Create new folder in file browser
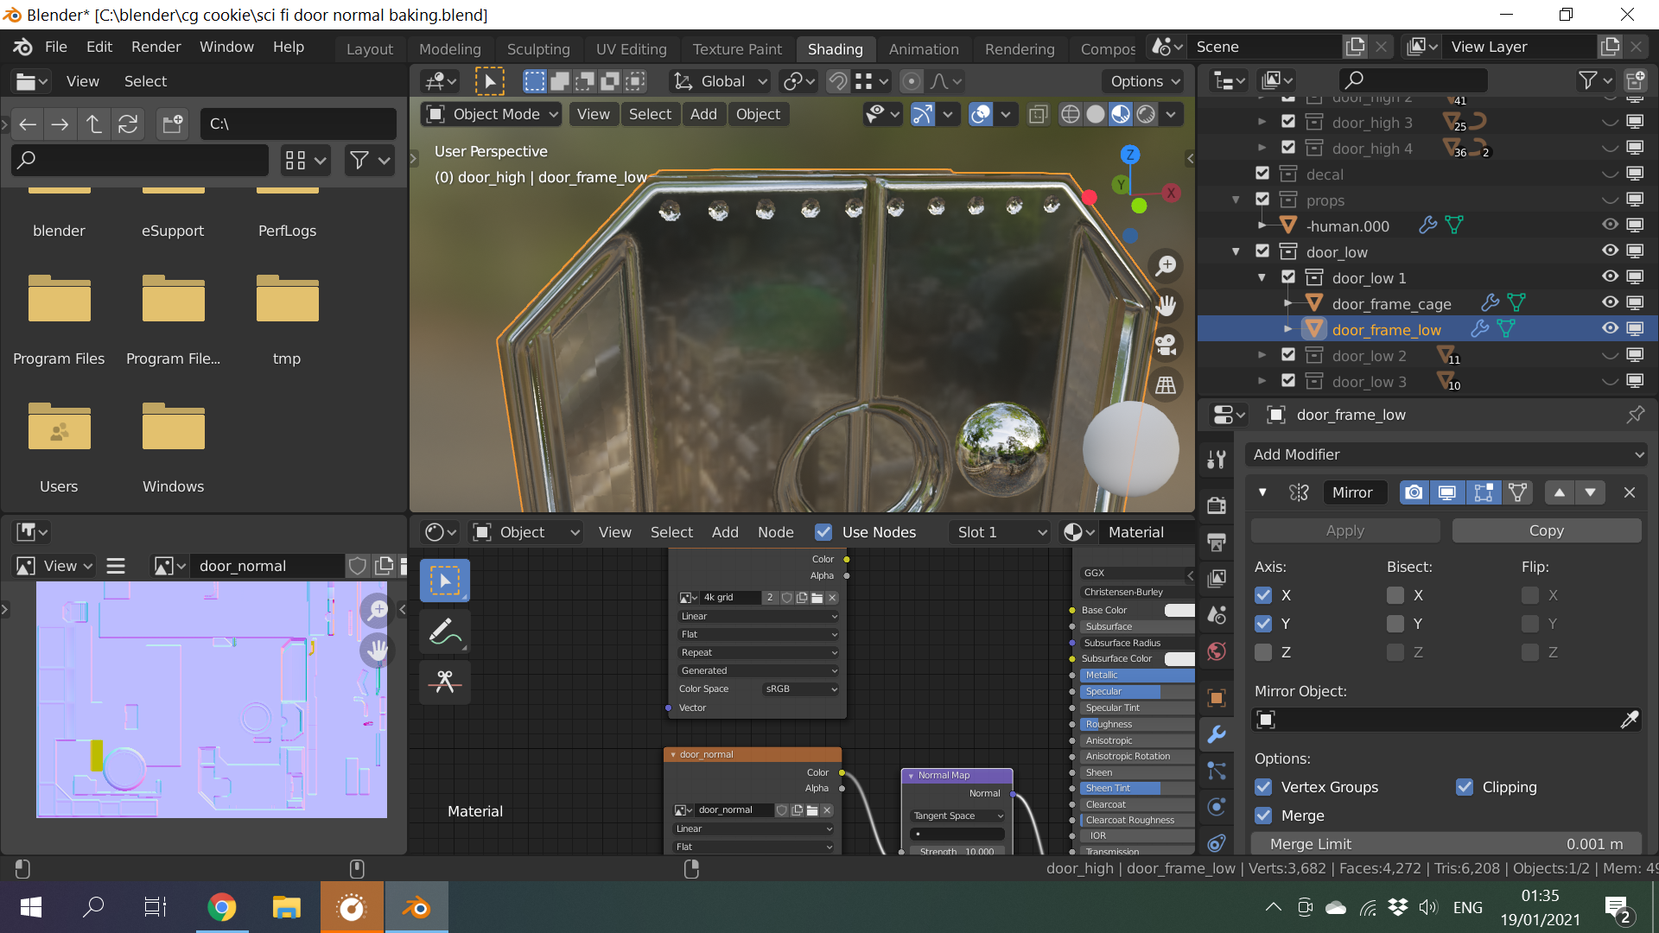The height and width of the screenshot is (933, 1659). pyautogui.click(x=172, y=124)
